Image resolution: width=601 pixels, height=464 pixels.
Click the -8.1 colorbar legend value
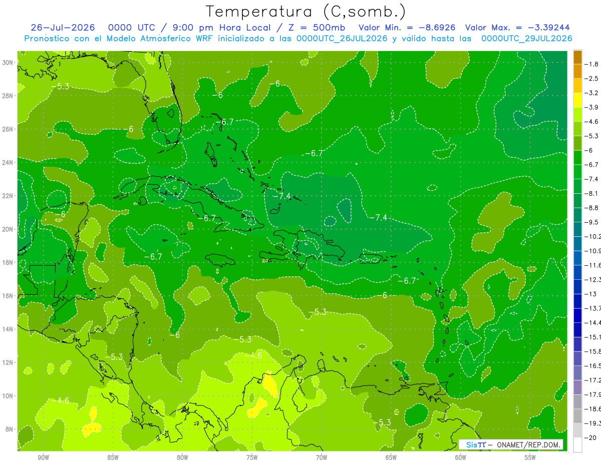(x=591, y=193)
